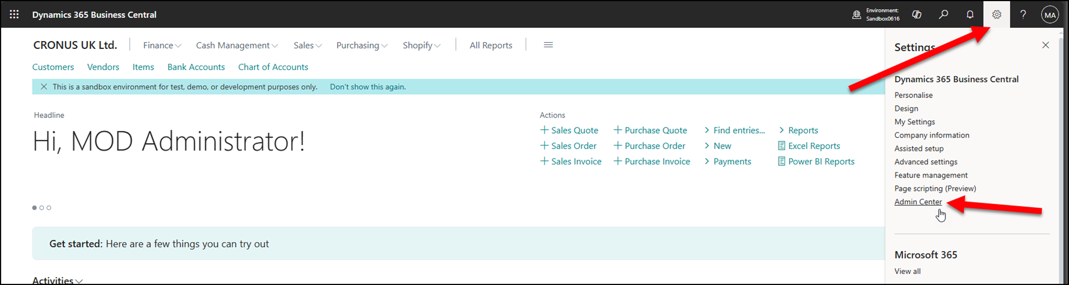1069x285 pixels.
Task: Open Excel Reports
Action: (809, 146)
